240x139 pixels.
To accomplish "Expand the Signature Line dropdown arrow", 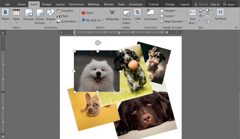I will 212,11.
